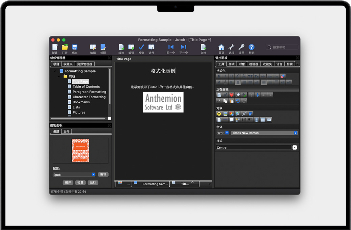Toggle centre alignment in the 格式化 section
The width and height of the screenshot is (351, 230).
tap(238, 82)
